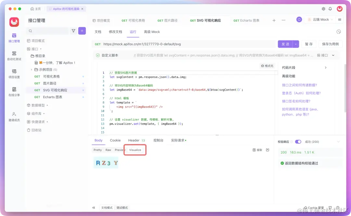Open the GET 可视化表格 top tab
This screenshot has height=216, width=351.
tap(133, 20)
